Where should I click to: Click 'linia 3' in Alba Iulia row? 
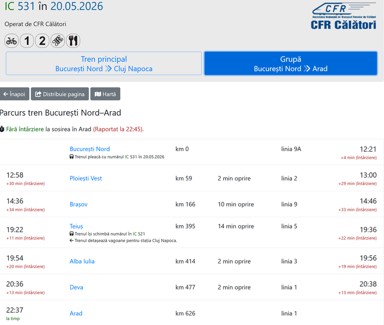coord(289,261)
